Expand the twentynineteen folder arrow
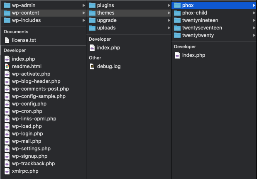This screenshot has height=179, width=257. pyautogui.click(x=254, y=20)
